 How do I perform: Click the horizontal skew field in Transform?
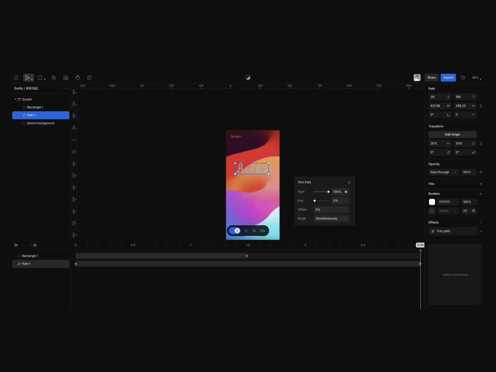pos(440,153)
